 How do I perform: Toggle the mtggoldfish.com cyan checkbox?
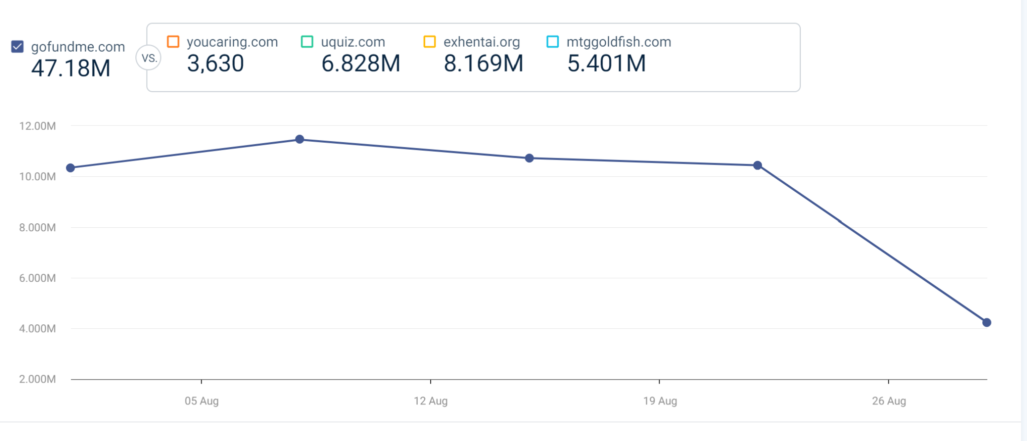coord(553,42)
